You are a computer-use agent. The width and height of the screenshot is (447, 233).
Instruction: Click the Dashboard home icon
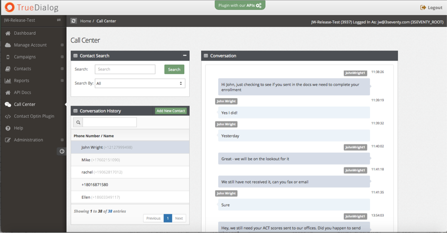click(7, 33)
